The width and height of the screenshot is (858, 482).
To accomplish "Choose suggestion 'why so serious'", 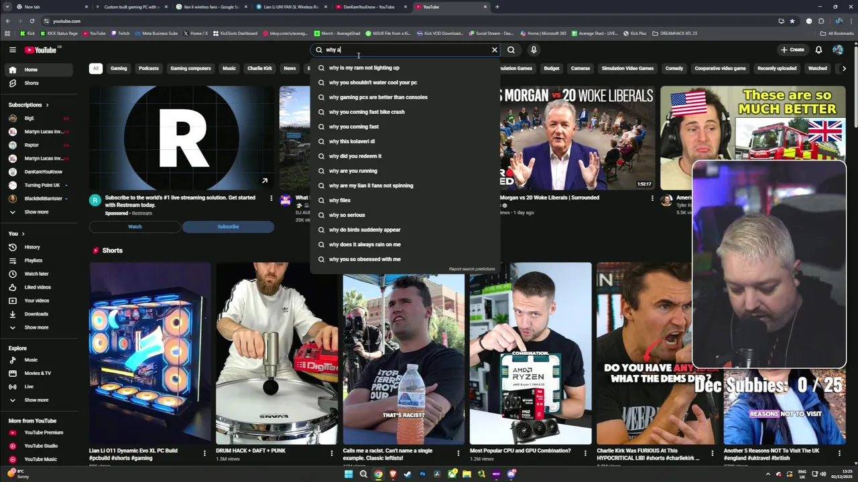I will [x=405, y=215].
